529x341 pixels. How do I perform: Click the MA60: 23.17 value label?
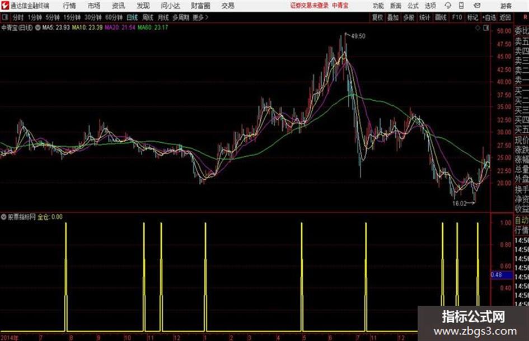[153, 27]
